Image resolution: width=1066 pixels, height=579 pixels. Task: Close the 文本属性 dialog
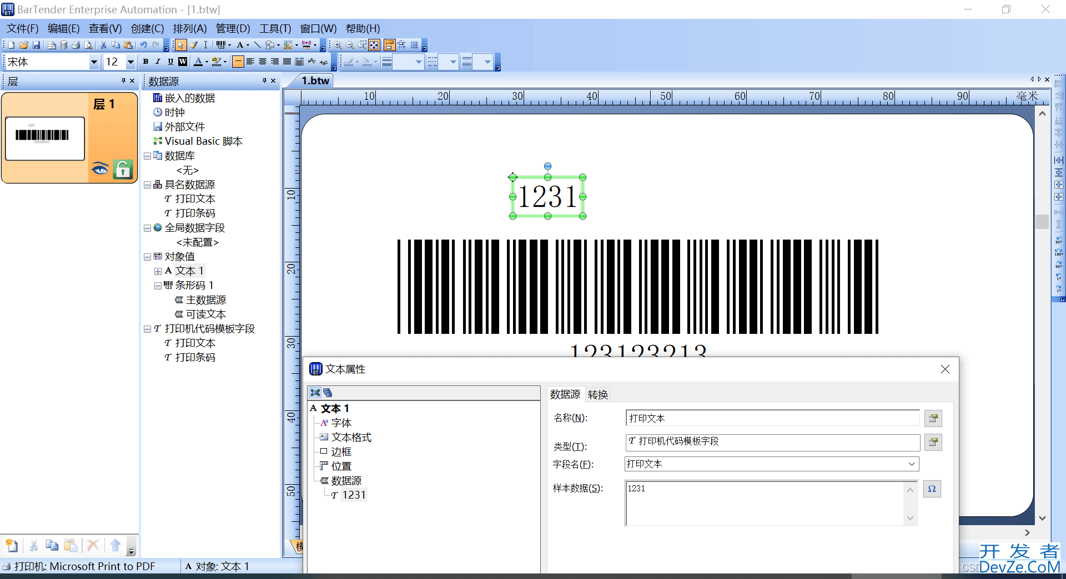pos(945,369)
